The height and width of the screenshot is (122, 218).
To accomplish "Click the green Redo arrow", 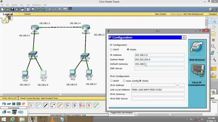I will tap(43, 9).
